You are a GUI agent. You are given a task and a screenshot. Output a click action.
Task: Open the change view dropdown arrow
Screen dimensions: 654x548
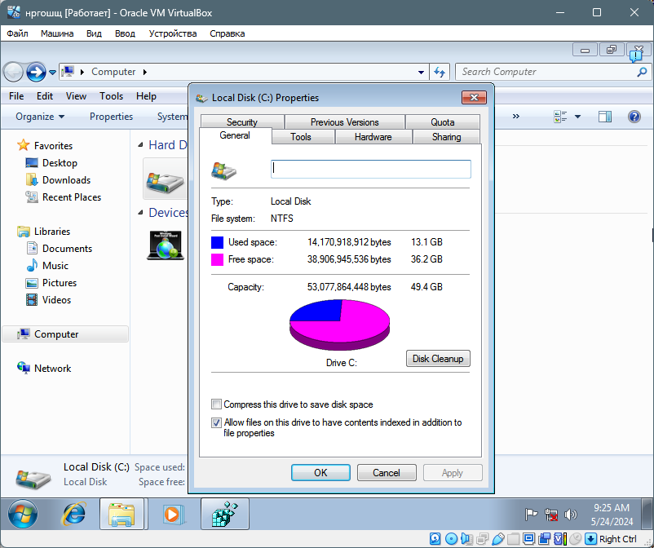pyautogui.click(x=577, y=117)
